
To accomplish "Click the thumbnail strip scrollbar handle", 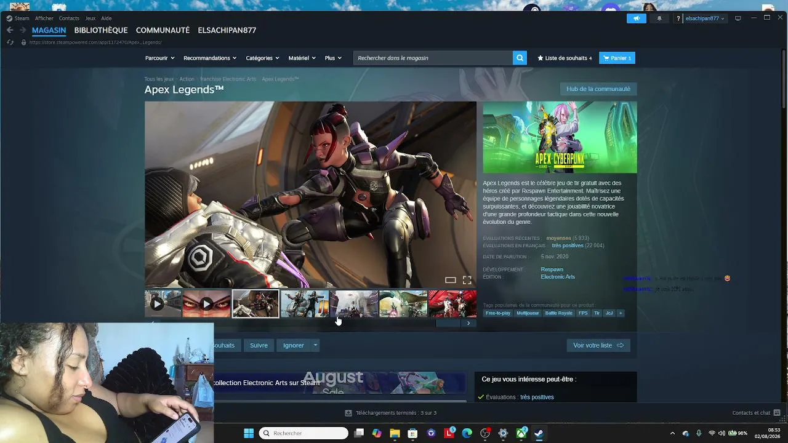I will (448, 323).
